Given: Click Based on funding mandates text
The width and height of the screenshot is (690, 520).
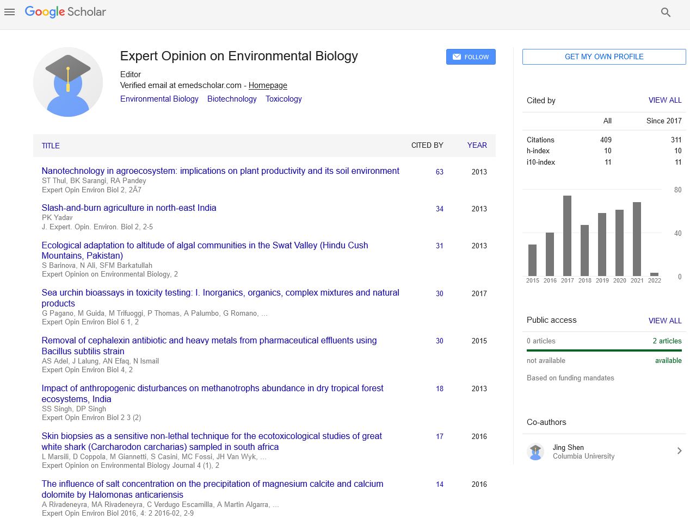Looking at the screenshot, I should tap(570, 378).
